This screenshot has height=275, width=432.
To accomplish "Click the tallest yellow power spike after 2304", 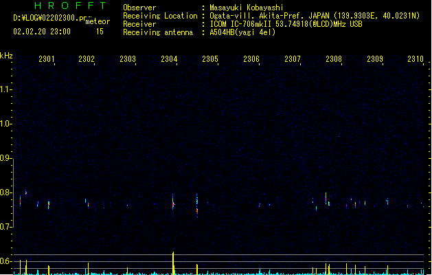I will point(173,263).
